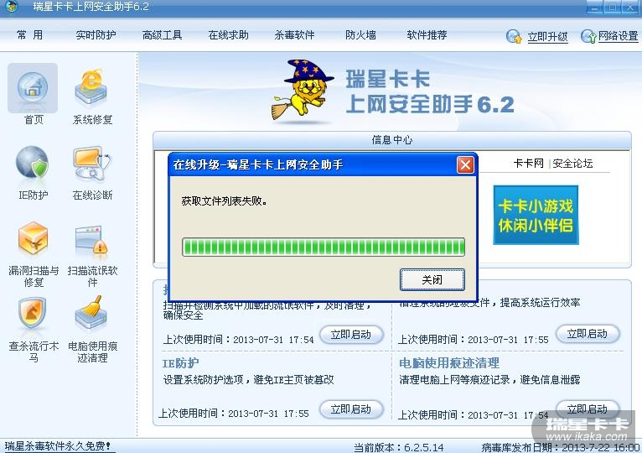Screen dimensions: 642x453
Task: Close the 在线升级 dialog with red X
Action: [465, 165]
